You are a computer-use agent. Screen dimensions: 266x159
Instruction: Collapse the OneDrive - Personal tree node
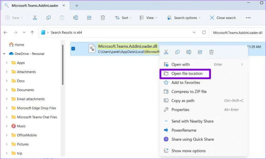[x=4, y=54]
